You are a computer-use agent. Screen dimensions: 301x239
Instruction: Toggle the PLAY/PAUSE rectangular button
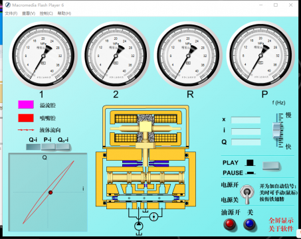coord(271,166)
